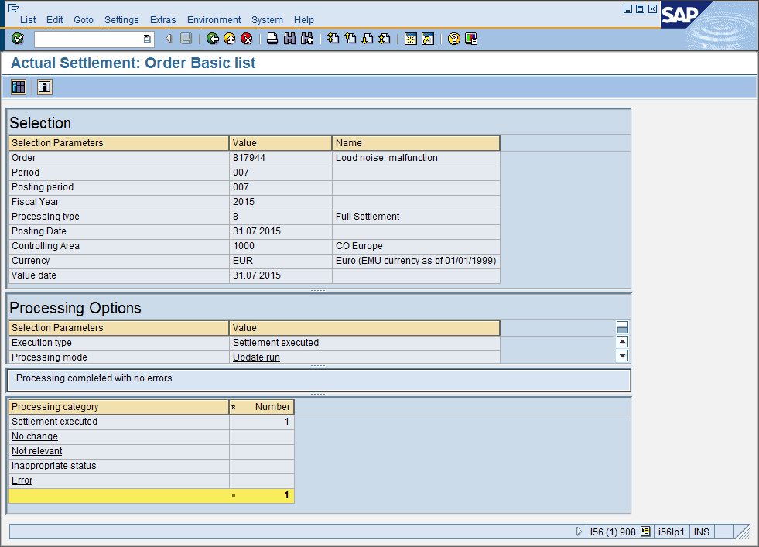Image resolution: width=759 pixels, height=547 pixels.
Task: Select the 'Loud noise, malfunction' name cell
Action: pyautogui.click(x=415, y=158)
